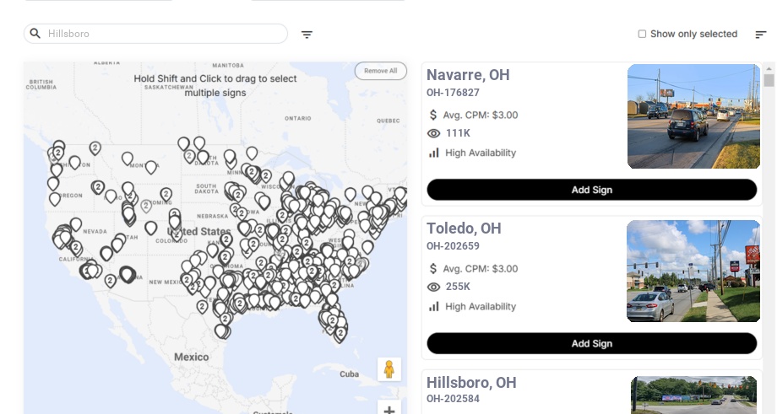Screen dimensions: 777x414
Task: Click the Remove All button on map
Action: pyautogui.click(x=380, y=71)
